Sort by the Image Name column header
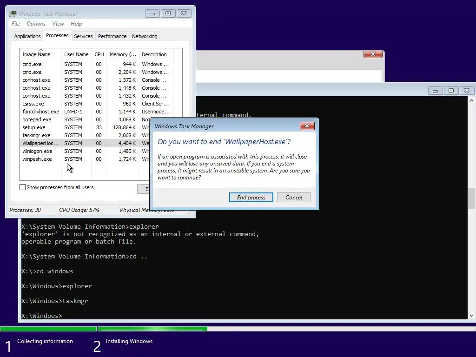This screenshot has height=357, width=476. [x=40, y=54]
